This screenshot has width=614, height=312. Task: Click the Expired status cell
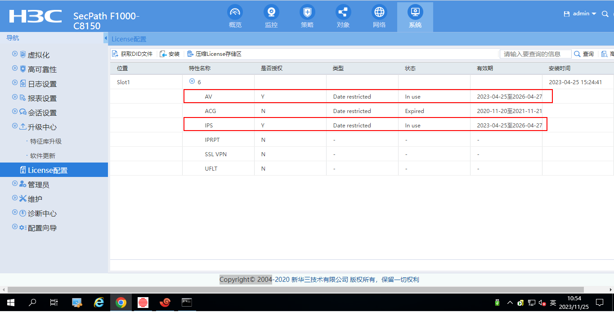(434, 111)
